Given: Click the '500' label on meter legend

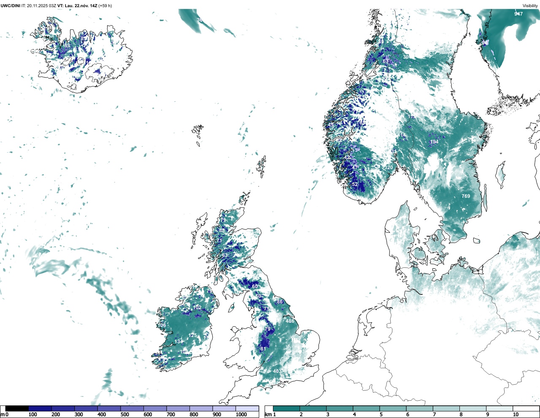Looking at the screenshot, I should click(x=125, y=415).
